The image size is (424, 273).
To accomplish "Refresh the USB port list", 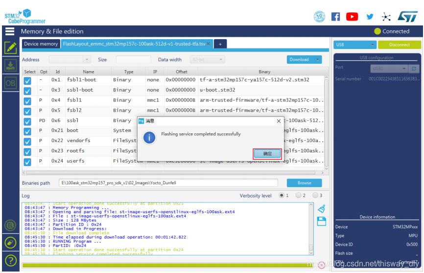I will point(414,69).
